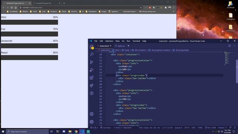
Task: Go forward in Chrome
Action: point(7,7)
